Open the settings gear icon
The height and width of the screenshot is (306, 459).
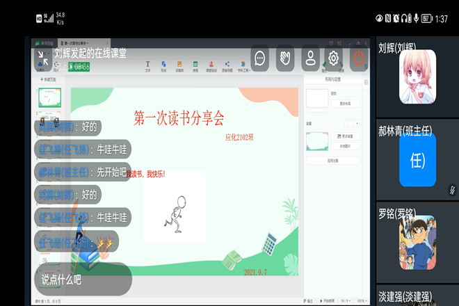click(x=335, y=58)
